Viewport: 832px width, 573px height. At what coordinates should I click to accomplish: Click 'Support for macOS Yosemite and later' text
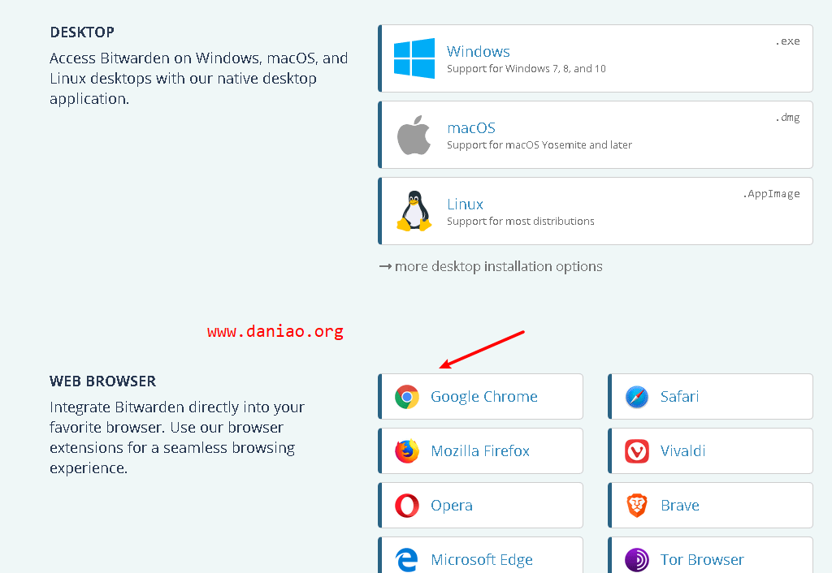[x=539, y=144]
